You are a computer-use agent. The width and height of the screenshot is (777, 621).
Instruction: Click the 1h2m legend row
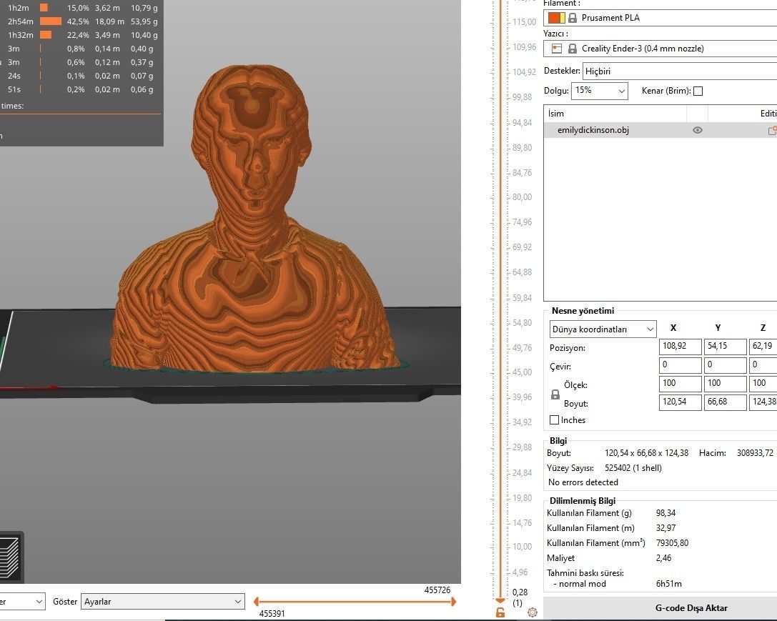point(81,8)
